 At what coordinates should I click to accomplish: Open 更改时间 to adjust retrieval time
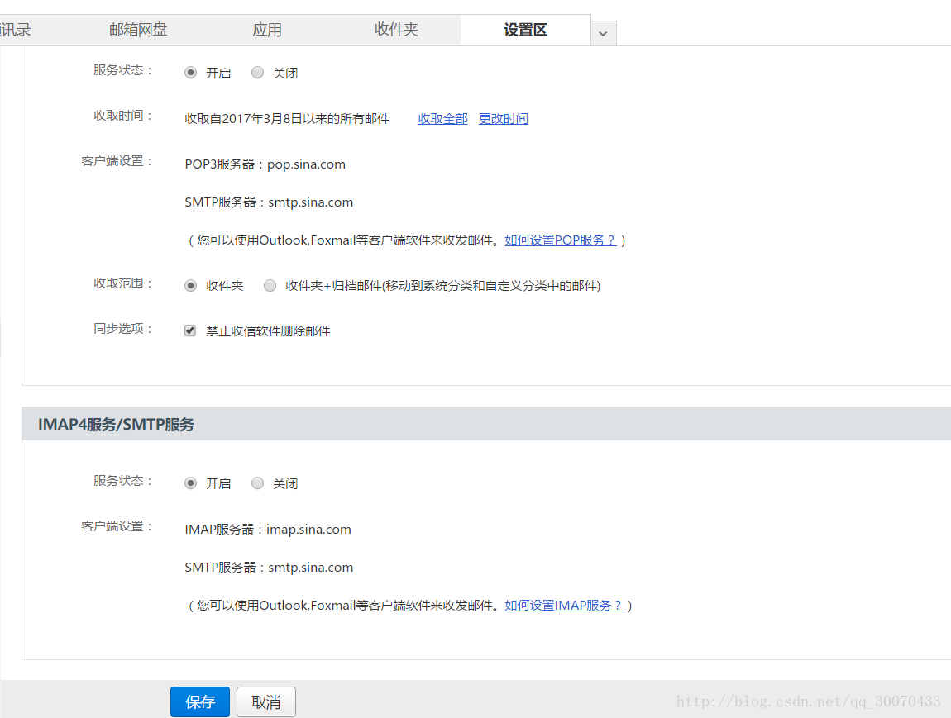click(503, 118)
